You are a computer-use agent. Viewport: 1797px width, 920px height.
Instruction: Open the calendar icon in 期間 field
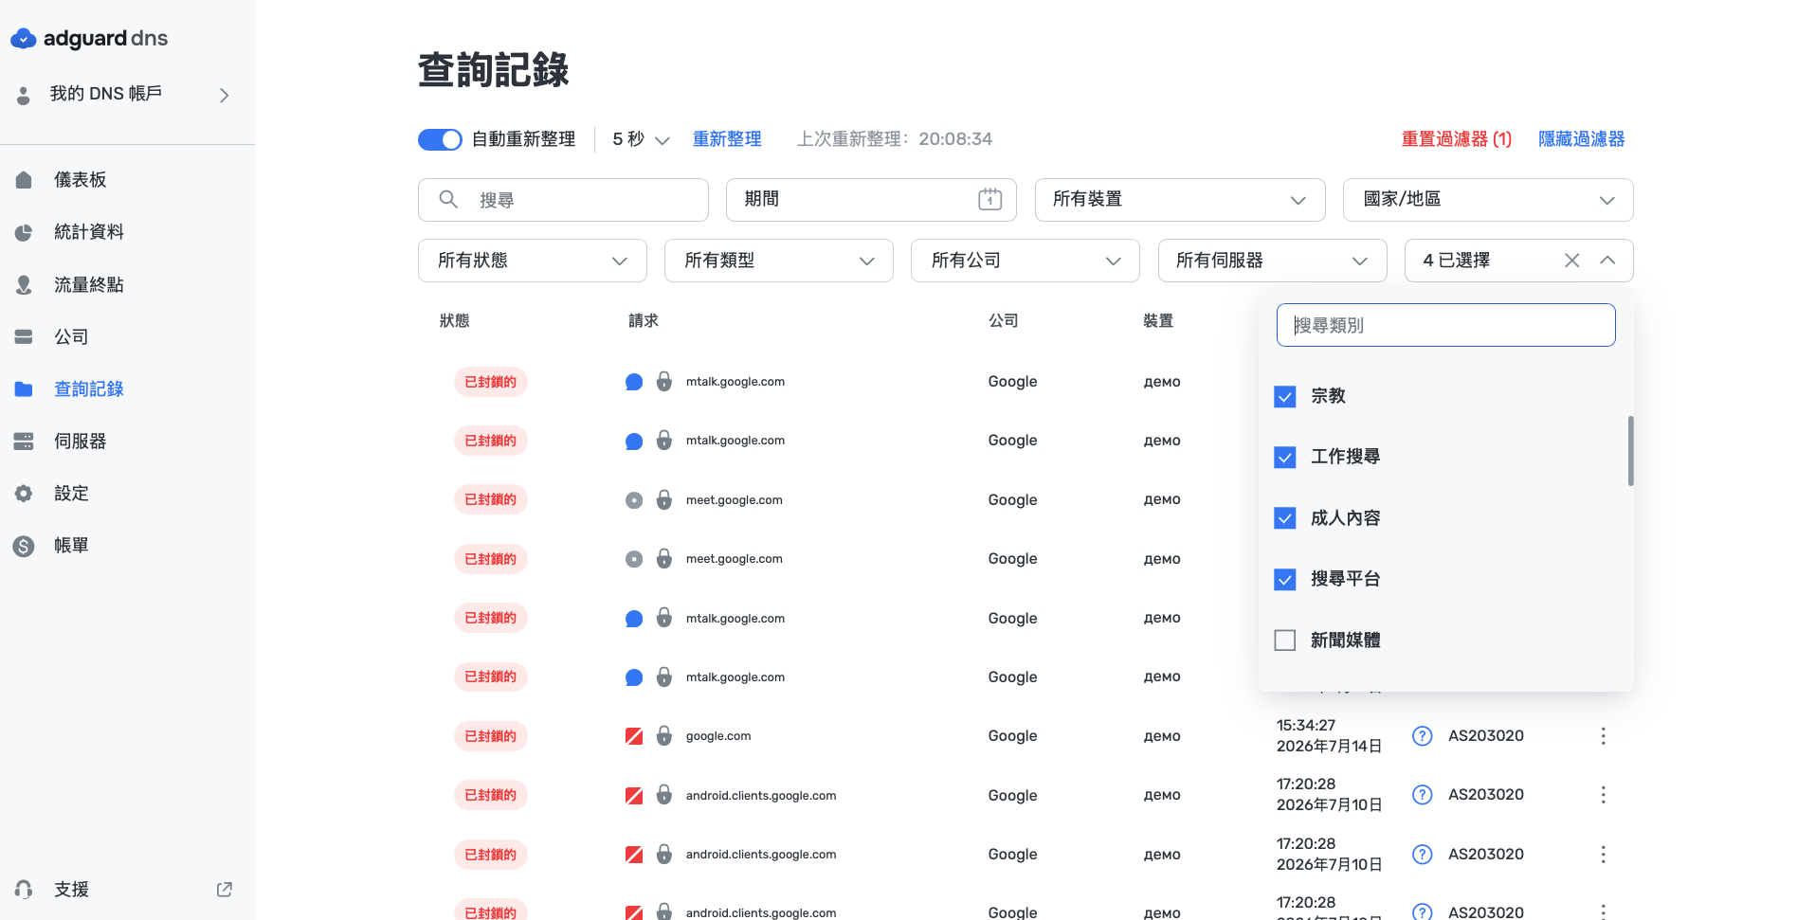(x=989, y=199)
